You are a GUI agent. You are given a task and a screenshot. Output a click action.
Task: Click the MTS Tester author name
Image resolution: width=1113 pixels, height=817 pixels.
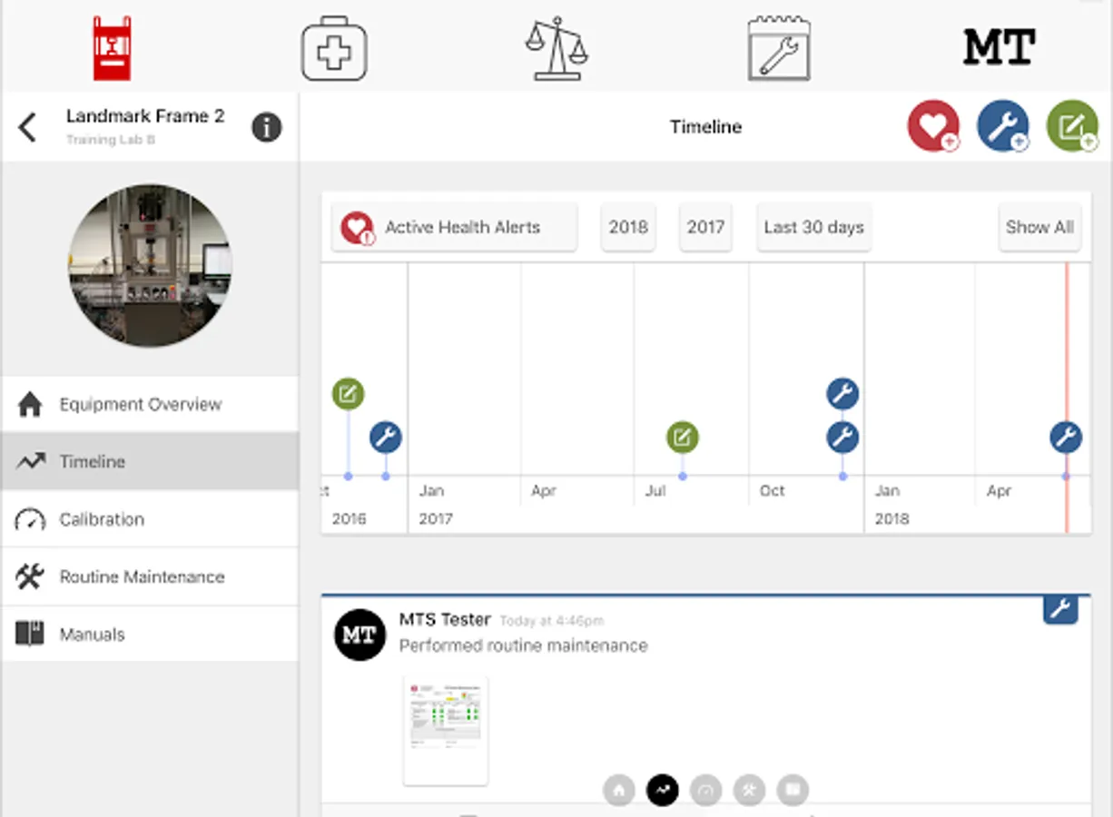(445, 620)
